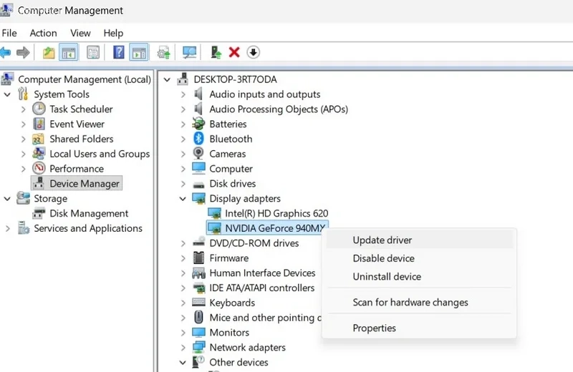Open the Help menu
Screen dimensions: 573x372
[113, 33]
